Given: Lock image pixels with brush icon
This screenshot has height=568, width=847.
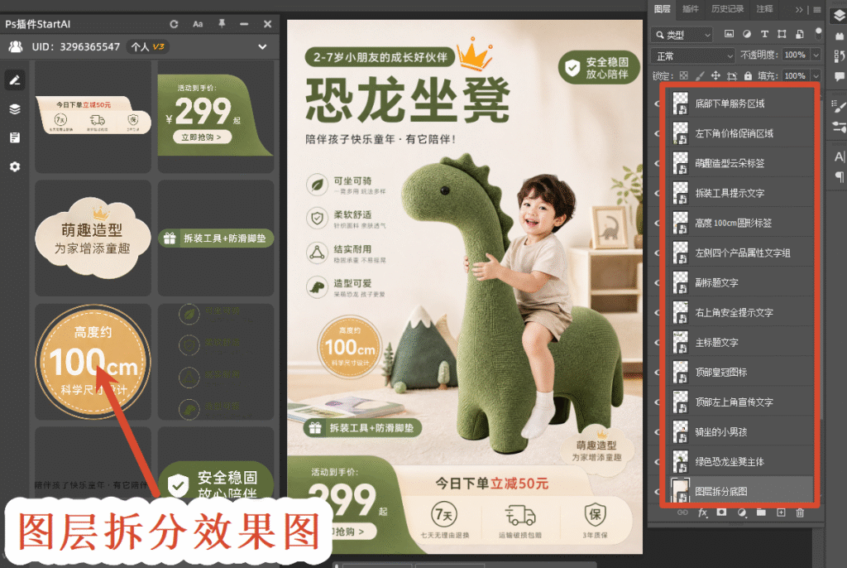Looking at the screenshot, I should coord(700,75).
